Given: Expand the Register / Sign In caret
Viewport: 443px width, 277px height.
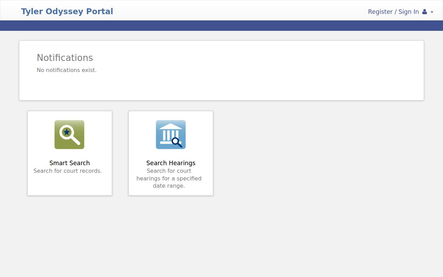Looking at the screenshot, I should [x=432, y=12].
